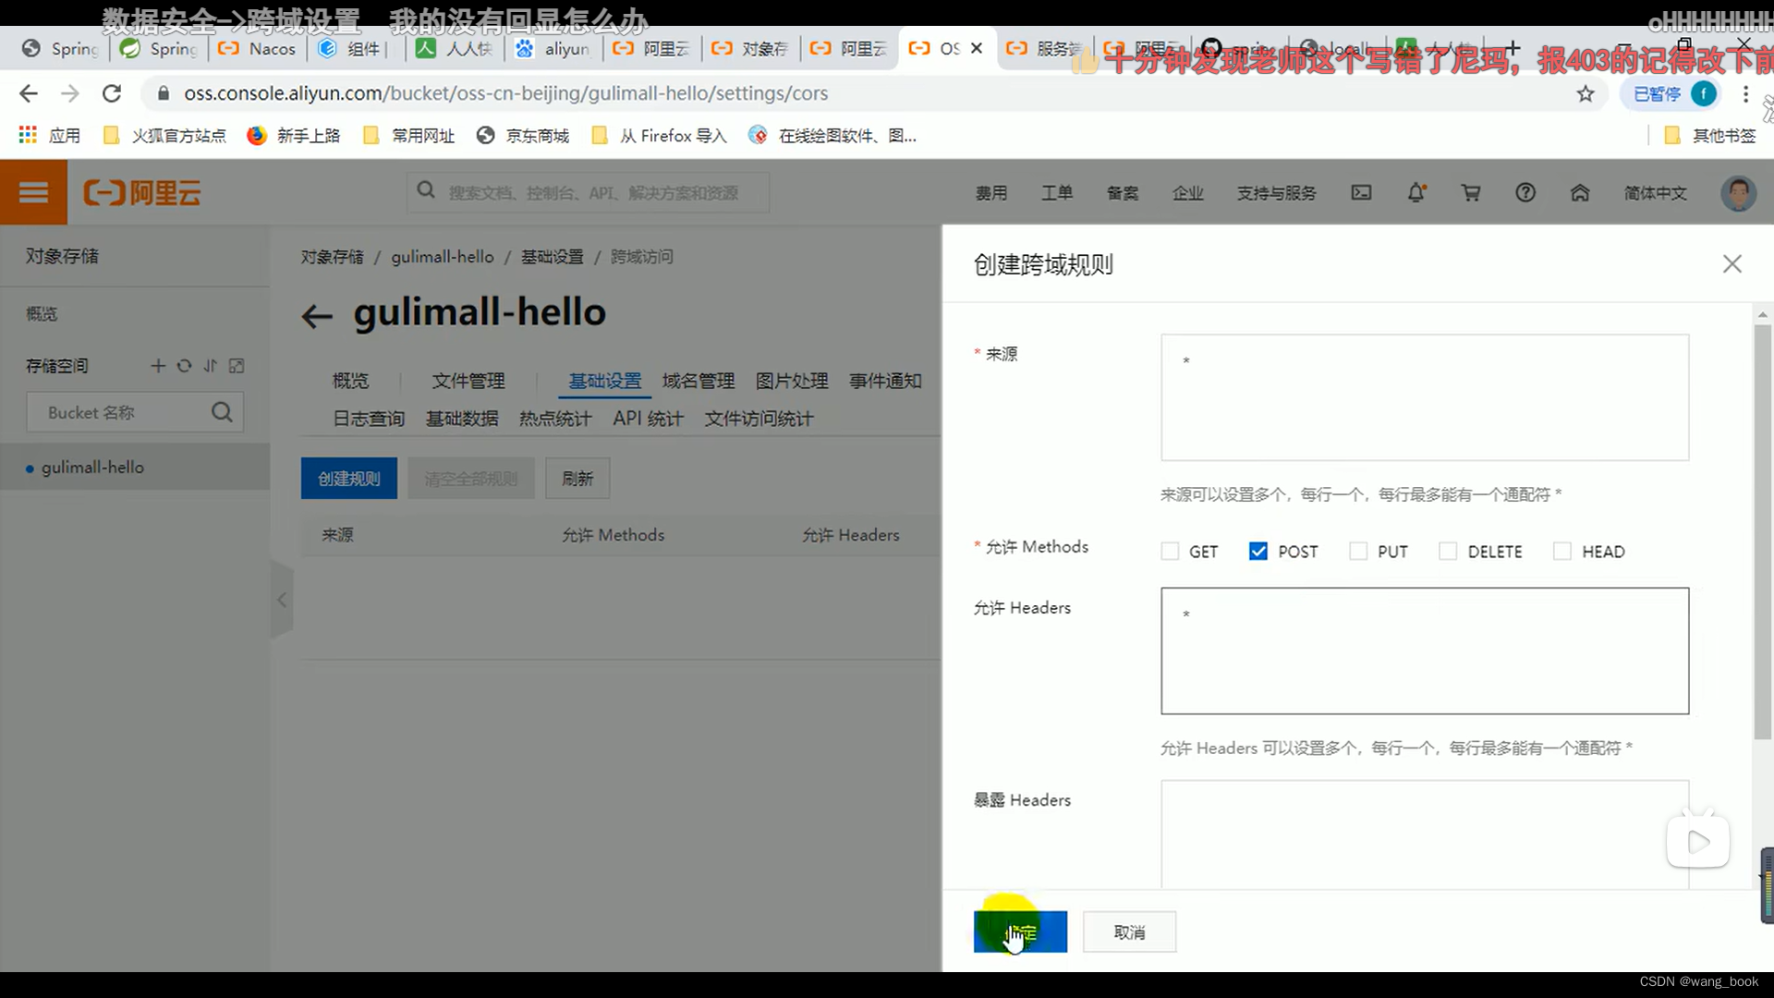The image size is (1774, 998).
Task: Close the OSS browser tab
Action: point(977,48)
